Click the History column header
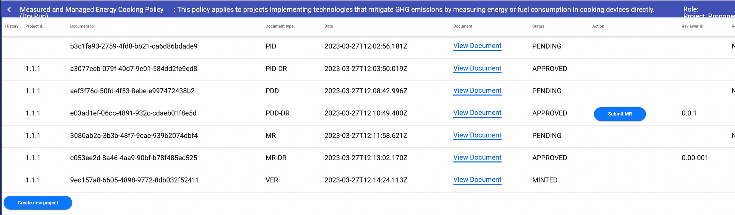The image size is (735, 215). [12, 26]
